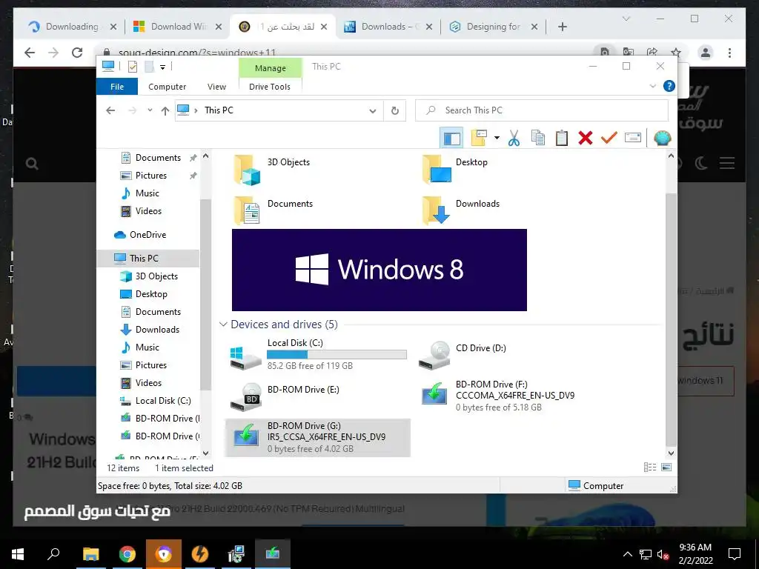Click the Chrome reload button

[77, 53]
